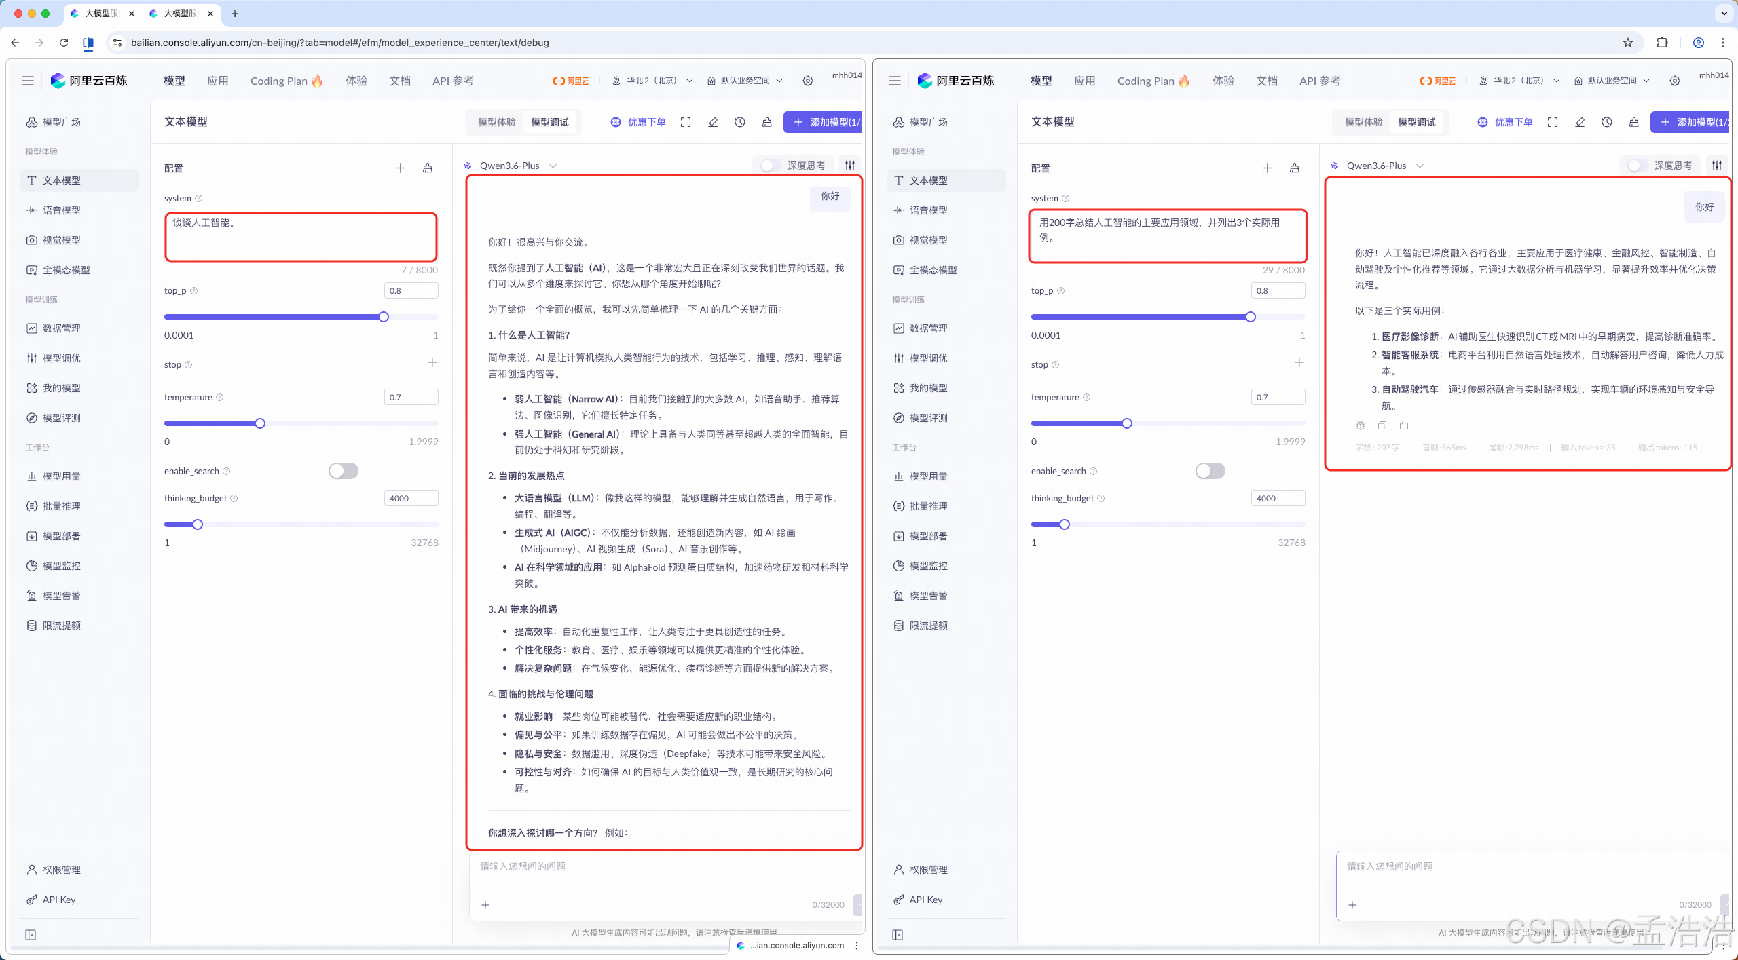The height and width of the screenshot is (960, 1738).
Task: Open Coding Plan menu in left window
Action: tap(286, 81)
